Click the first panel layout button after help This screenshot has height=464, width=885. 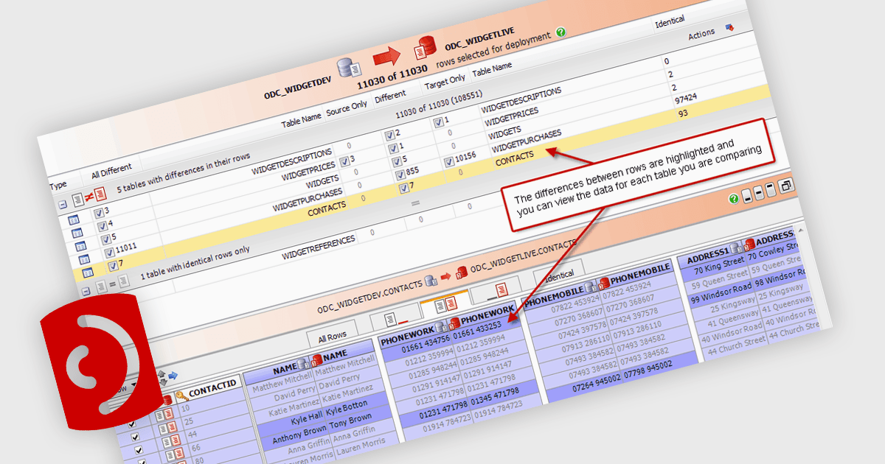pos(747,196)
